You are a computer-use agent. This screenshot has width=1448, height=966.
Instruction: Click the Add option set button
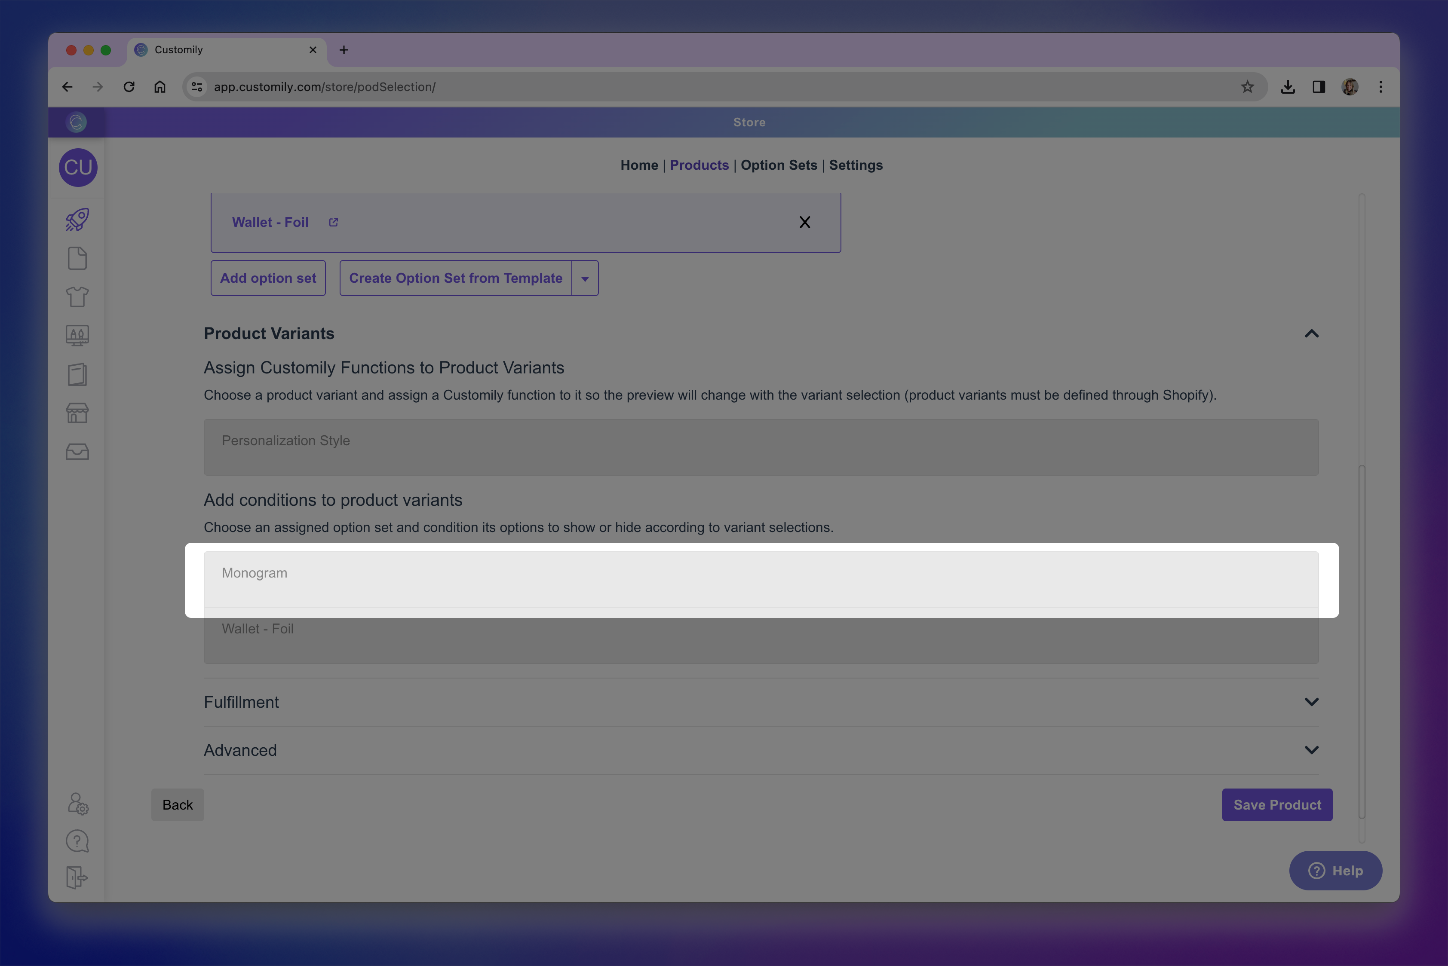[268, 278]
